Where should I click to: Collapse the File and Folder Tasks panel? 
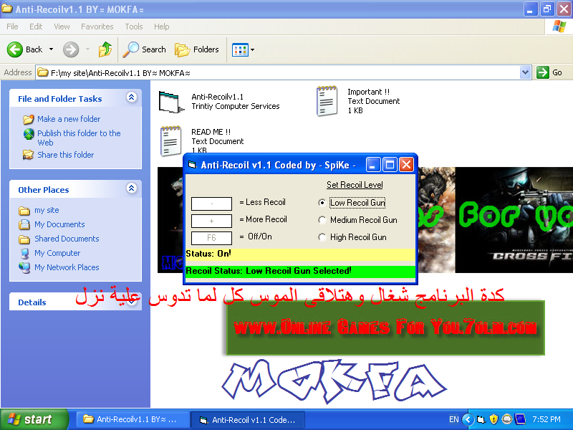[x=132, y=97]
